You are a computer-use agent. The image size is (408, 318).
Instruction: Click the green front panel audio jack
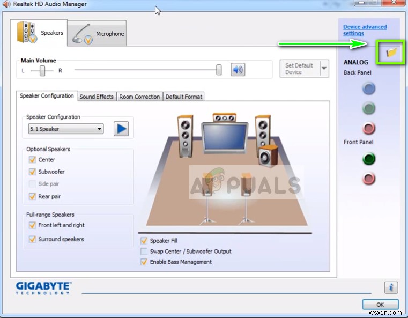368,158
